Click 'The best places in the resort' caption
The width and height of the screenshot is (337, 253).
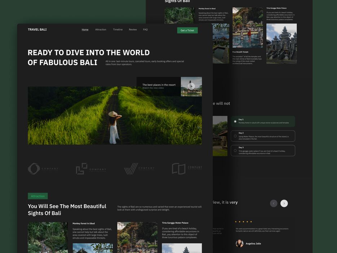(x=159, y=85)
